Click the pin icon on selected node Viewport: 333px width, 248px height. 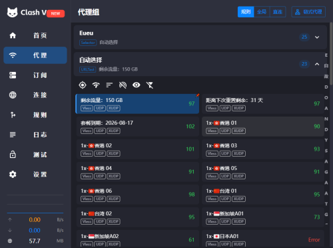coord(197,95)
